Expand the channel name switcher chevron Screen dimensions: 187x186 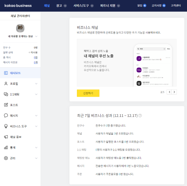[x=36, y=36]
